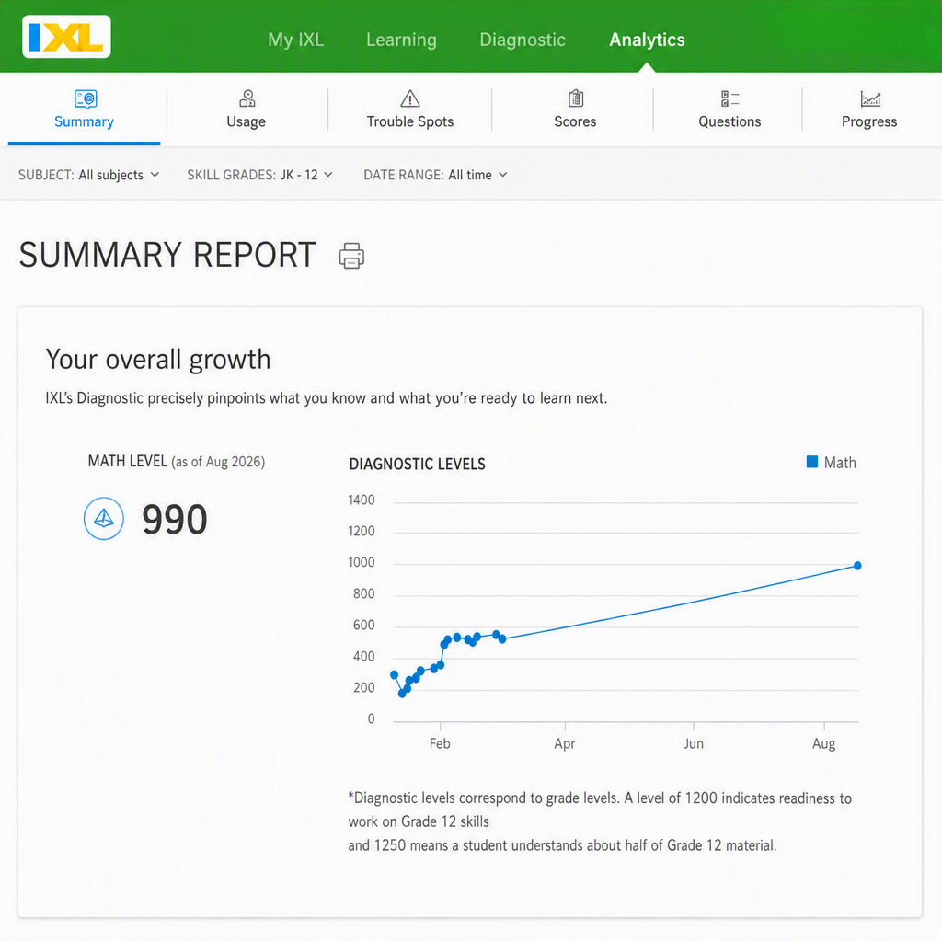Expand the Date Range All time dropdown
The height and width of the screenshot is (942, 942).
pyautogui.click(x=435, y=175)
